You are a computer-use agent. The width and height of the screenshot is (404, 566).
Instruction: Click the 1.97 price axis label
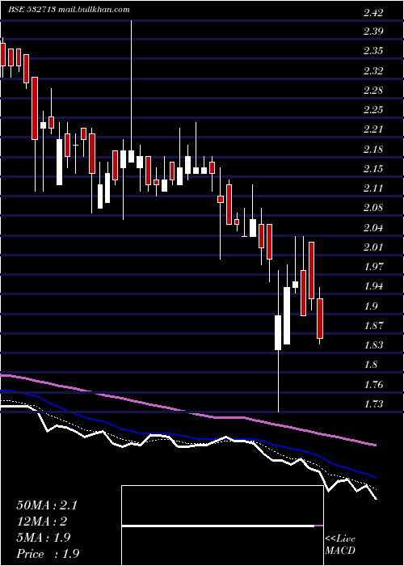[x=373, y=267]
